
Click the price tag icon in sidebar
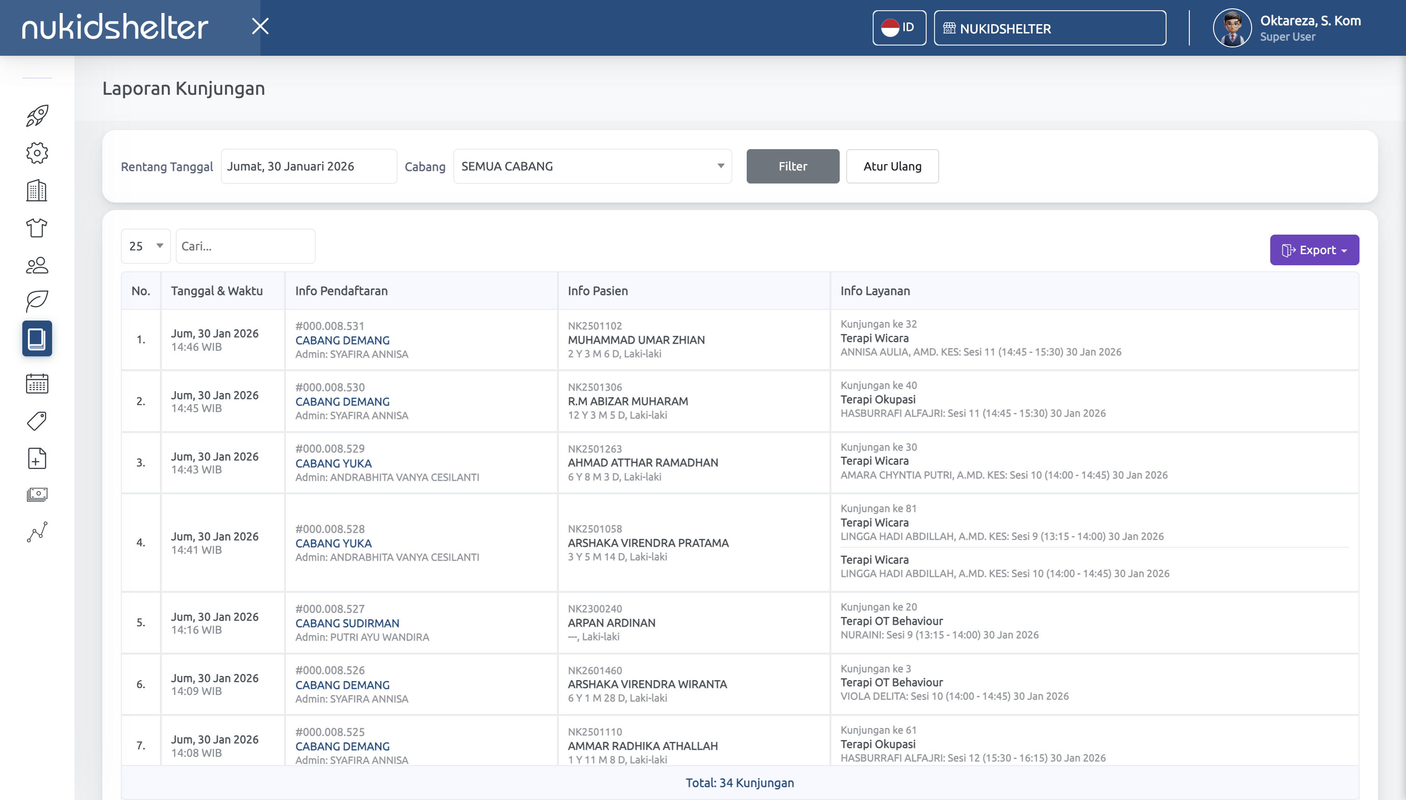click(37, 421)
